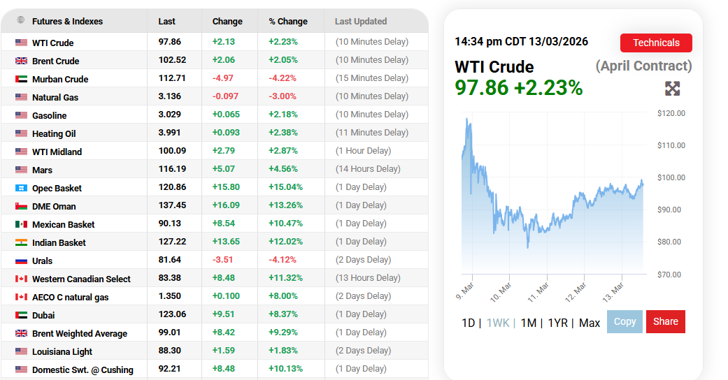Click the expand chart fullscreen icon
Screen dimensions: 728x380
click(672, 89)
